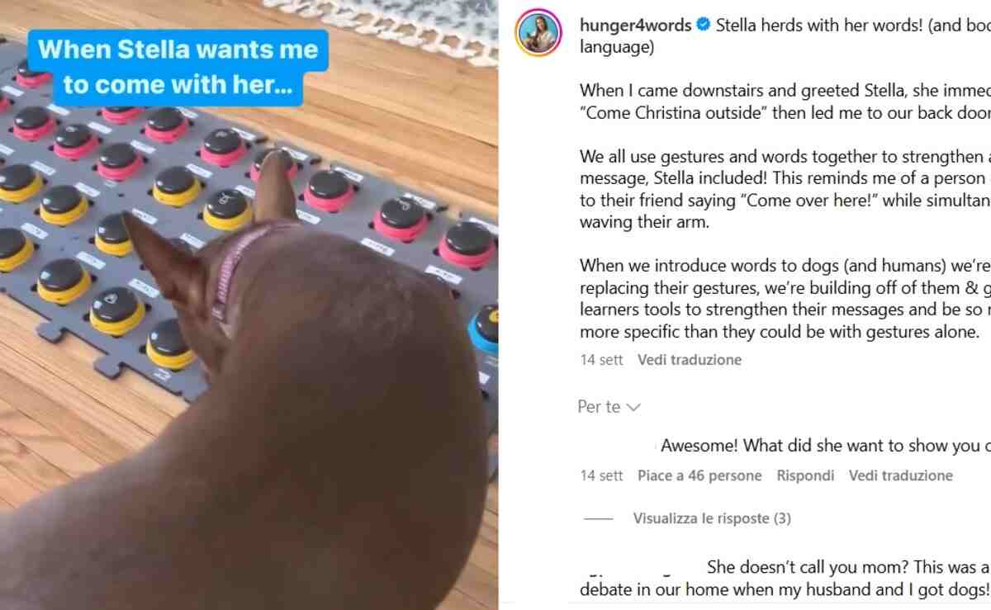Expand "Visualizza le risposte (3)" replies

pos(712,518)
